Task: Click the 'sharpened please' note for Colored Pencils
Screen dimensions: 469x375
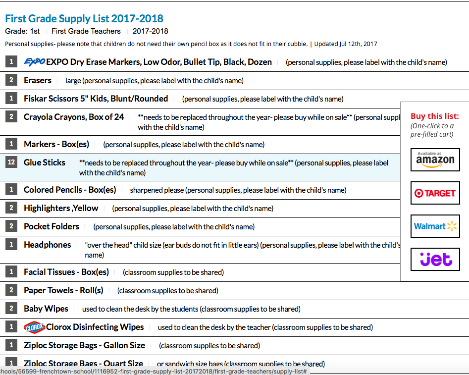Action: 238,190
